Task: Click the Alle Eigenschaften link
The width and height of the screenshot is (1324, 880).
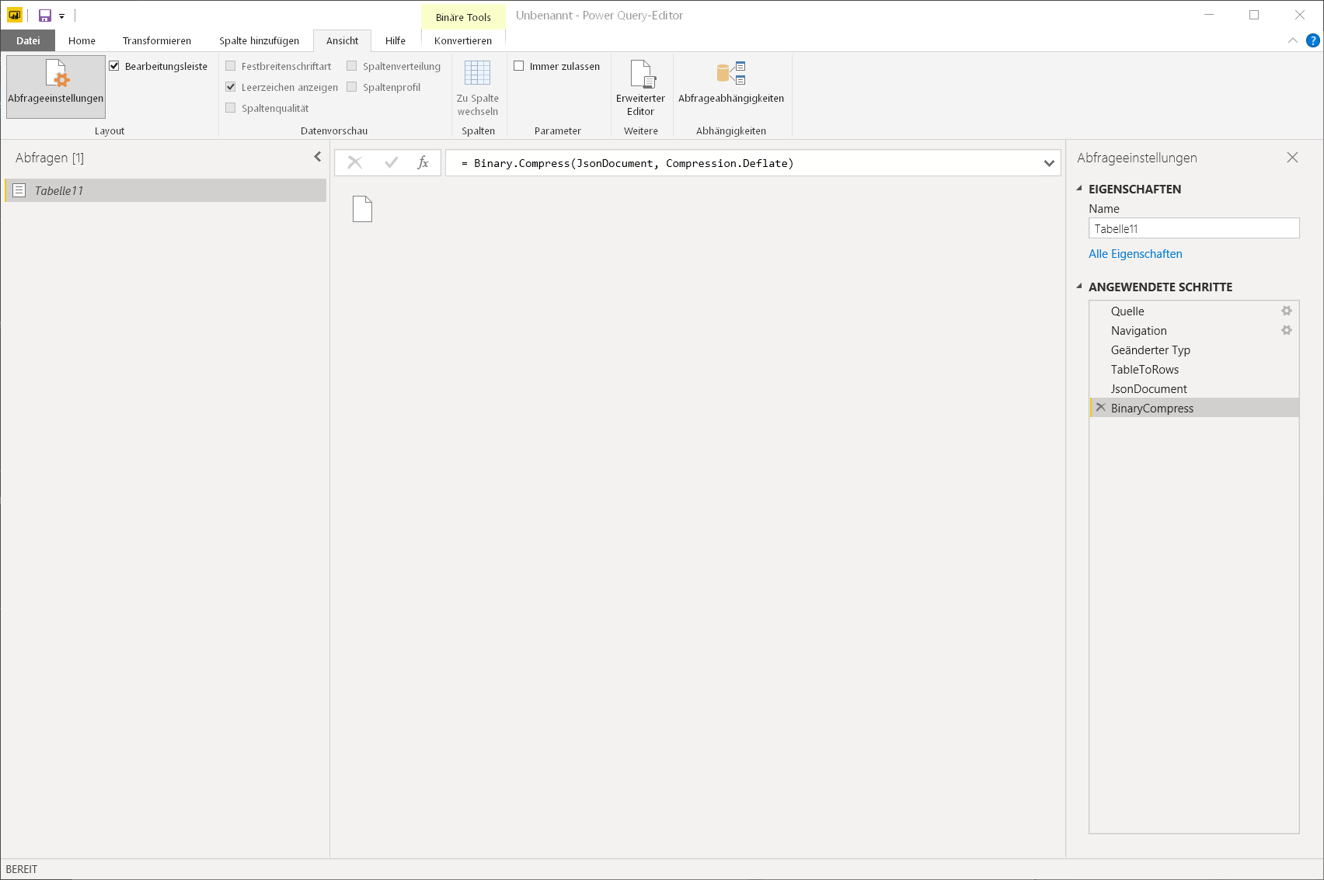Action: click(1134, 254)
